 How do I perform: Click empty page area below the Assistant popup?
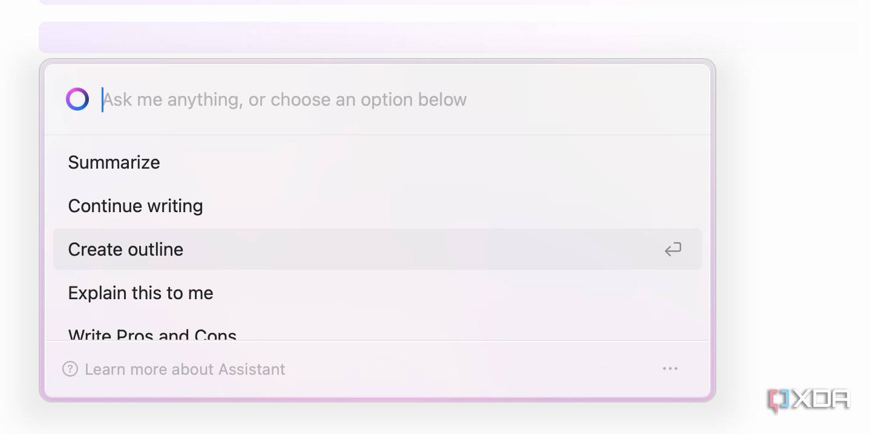click(x=375, y=419)
